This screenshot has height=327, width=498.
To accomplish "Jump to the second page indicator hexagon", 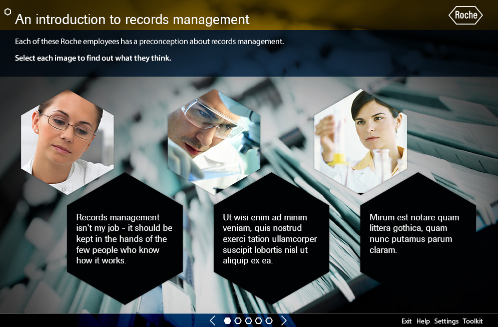I will pos(238,320).
